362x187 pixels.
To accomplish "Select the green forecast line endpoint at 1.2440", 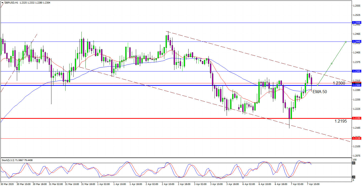I will (x=346, y=42).
